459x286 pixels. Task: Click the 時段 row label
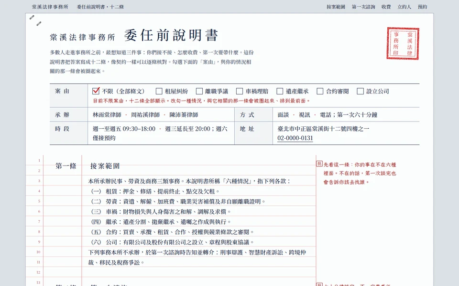62,129
